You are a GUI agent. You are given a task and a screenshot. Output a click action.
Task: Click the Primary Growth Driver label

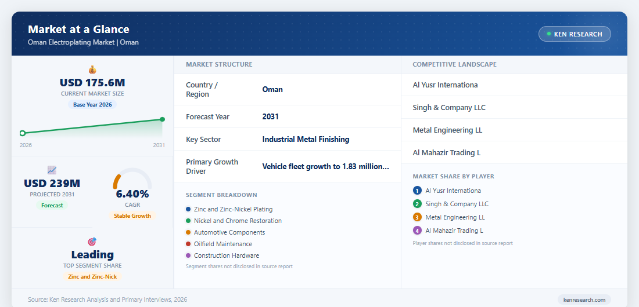point(212,166)
